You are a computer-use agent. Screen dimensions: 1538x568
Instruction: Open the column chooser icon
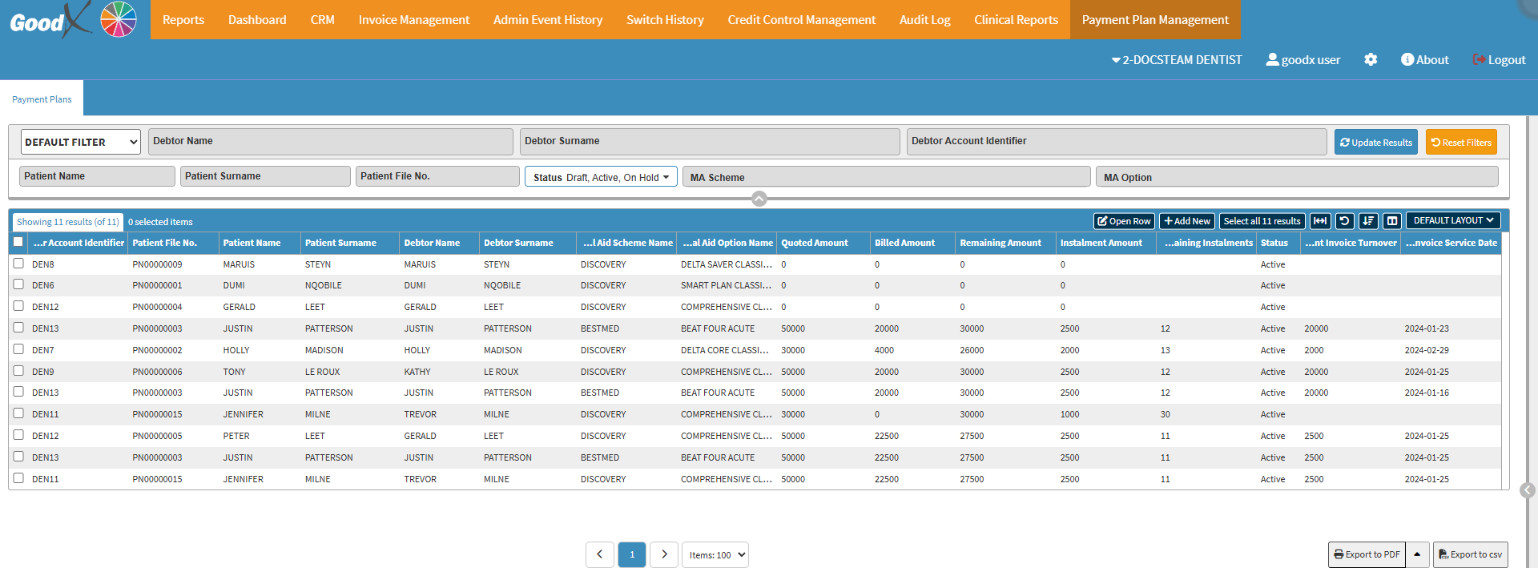[1392, 221]
